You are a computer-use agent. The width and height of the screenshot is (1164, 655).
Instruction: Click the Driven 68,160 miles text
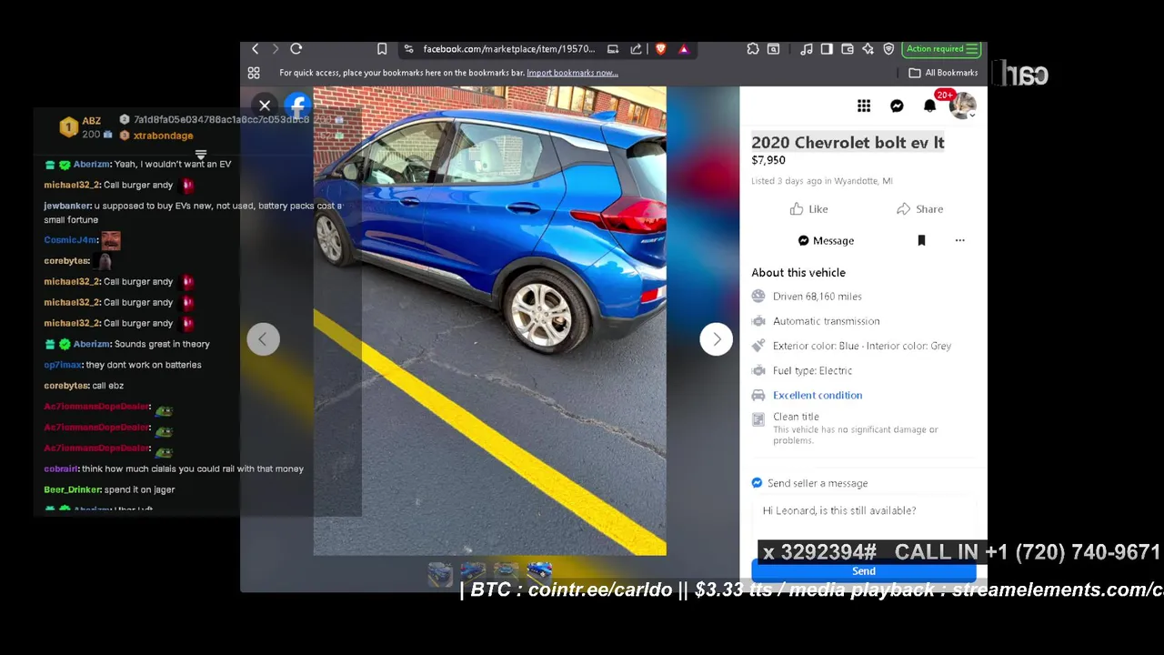(x=818, y=297)
